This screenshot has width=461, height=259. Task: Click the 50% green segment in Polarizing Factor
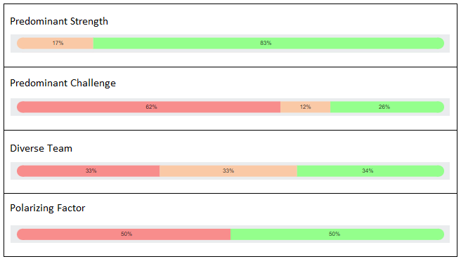pos(337,234)
